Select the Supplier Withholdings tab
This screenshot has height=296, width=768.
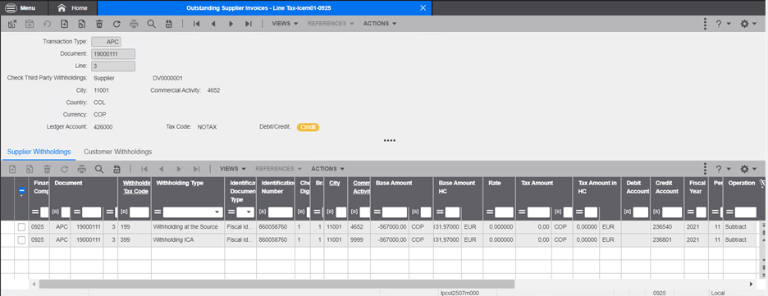point(39,152)
